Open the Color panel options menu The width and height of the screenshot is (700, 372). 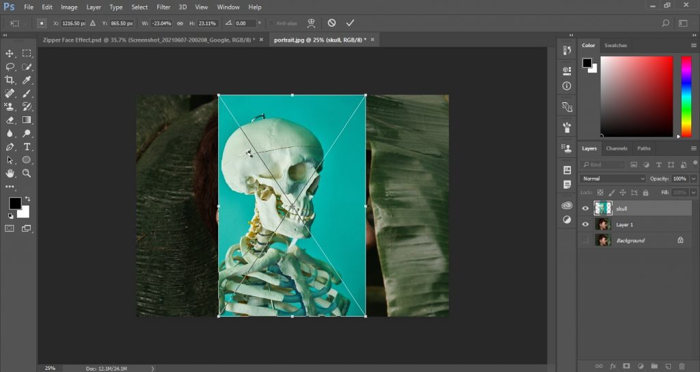coord(693,46)
